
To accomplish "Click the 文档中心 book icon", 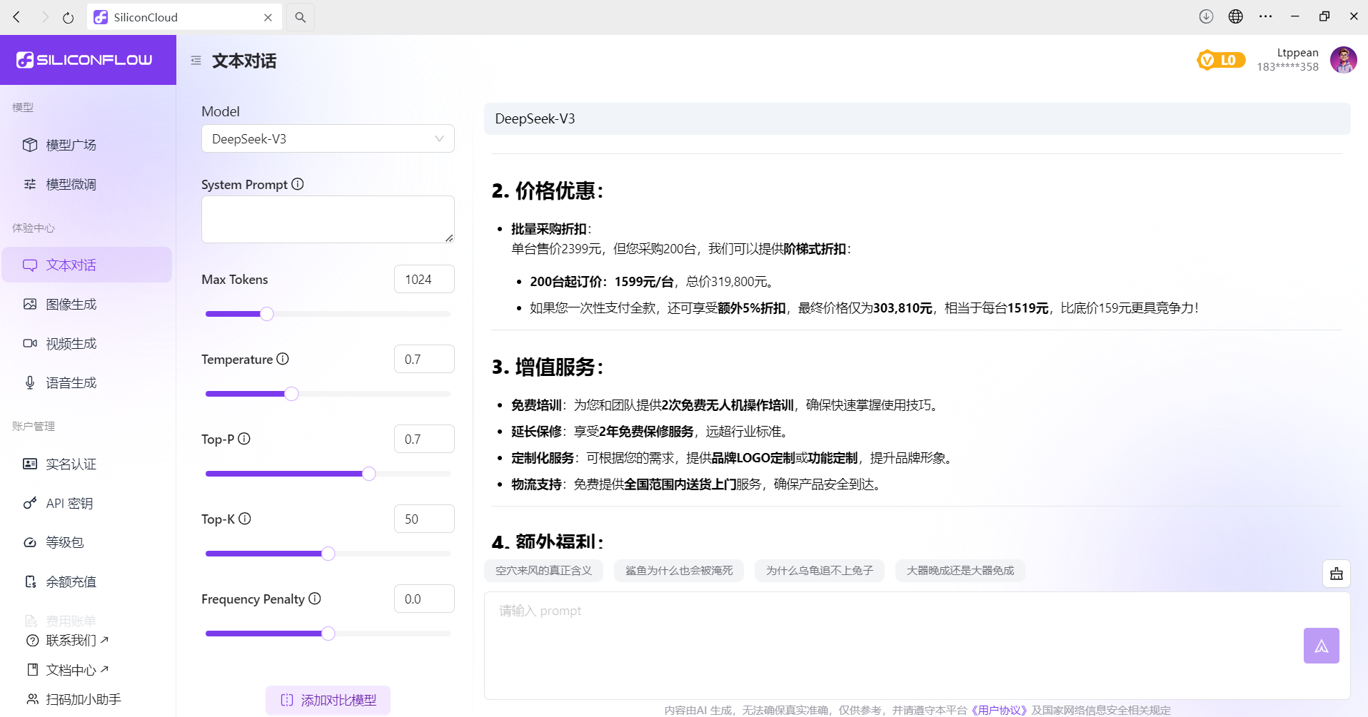I will click(32, 669).
